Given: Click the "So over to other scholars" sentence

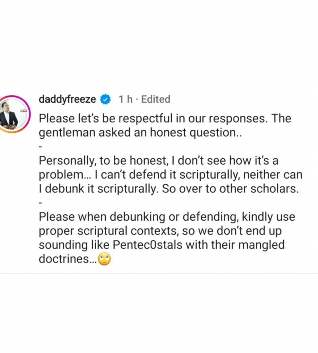Looking at the screenshot, I should (235, 189).
